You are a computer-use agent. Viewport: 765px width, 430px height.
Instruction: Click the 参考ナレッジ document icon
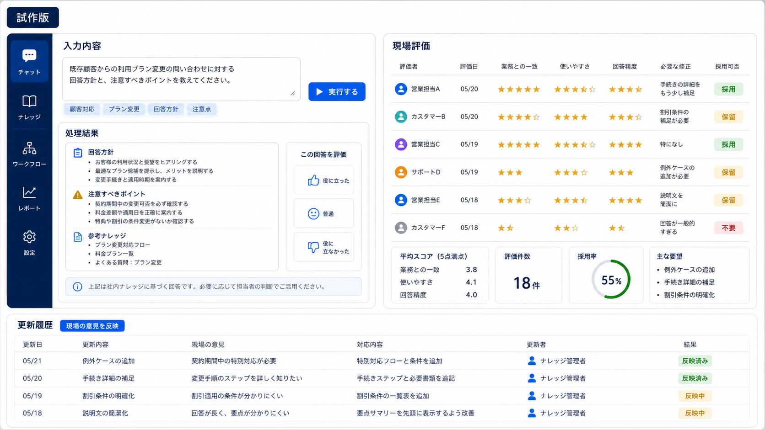click(x=78, y=237)
